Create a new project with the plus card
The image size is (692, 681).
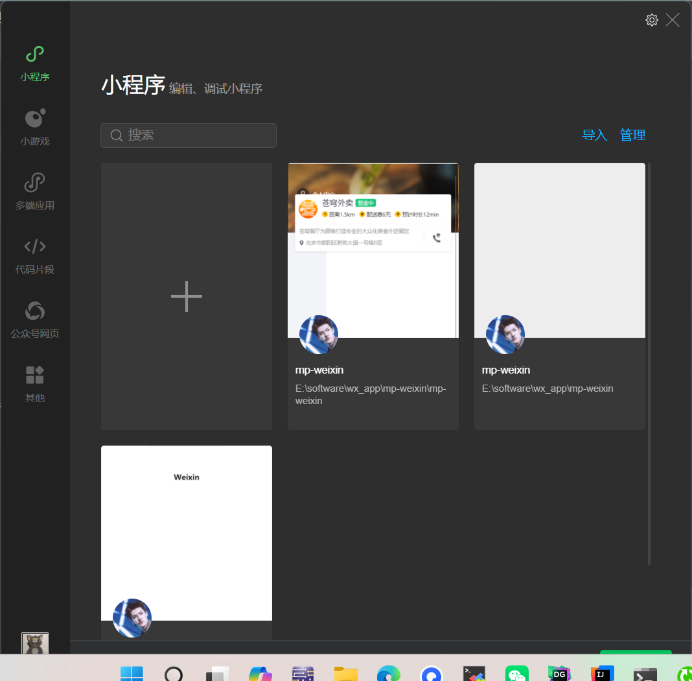(186, 296)
